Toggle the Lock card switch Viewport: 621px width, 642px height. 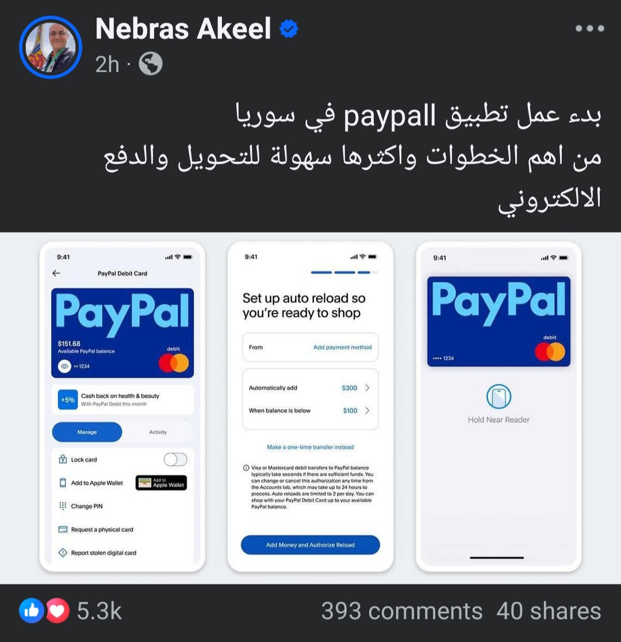175,459
